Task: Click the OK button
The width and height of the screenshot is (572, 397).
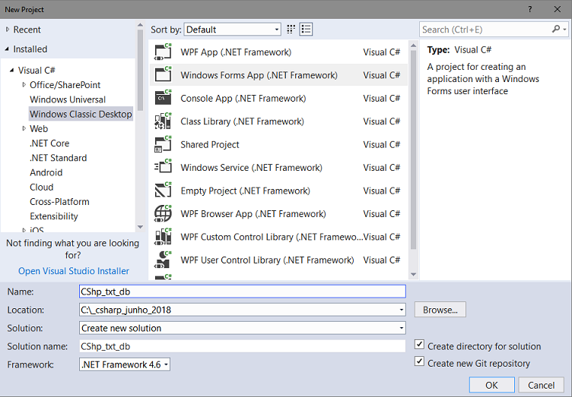Action: pos(491,385)
